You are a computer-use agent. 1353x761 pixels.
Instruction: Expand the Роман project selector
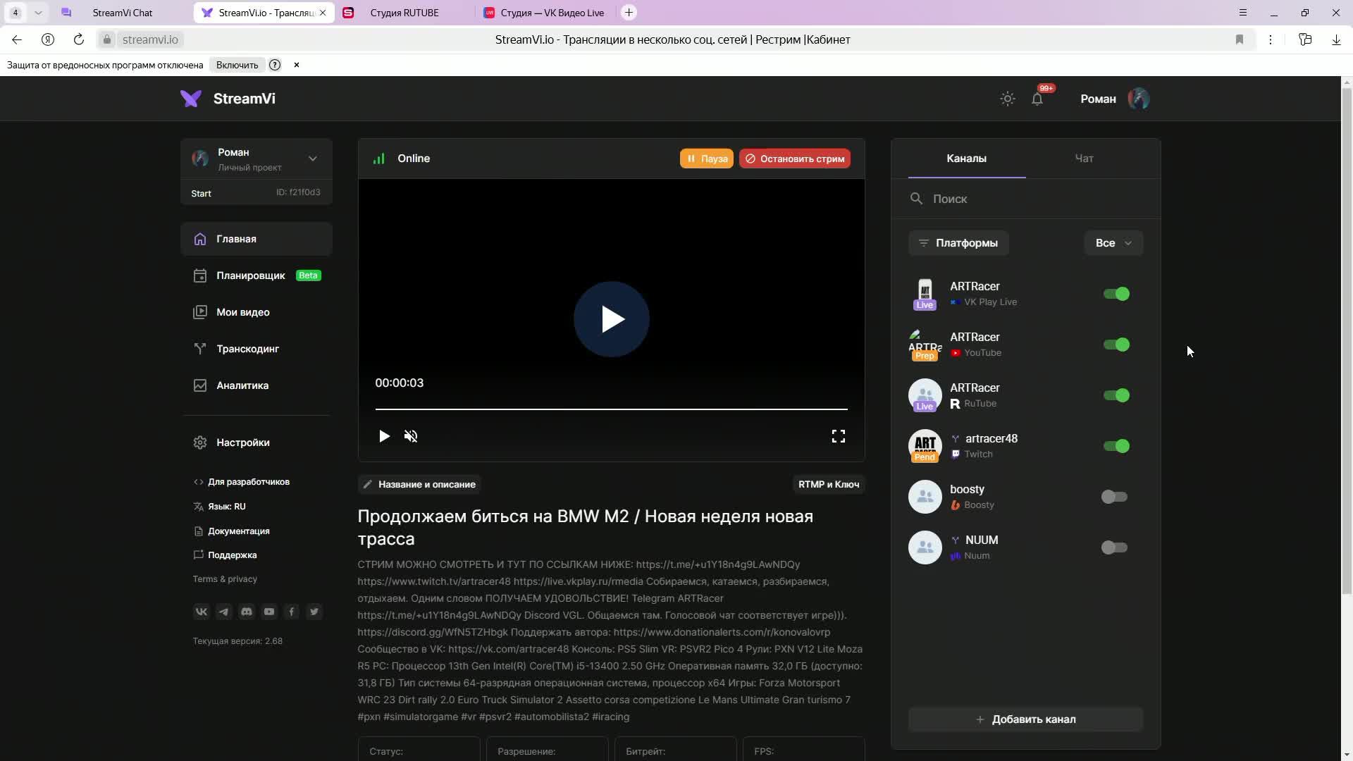click(312, 159)
